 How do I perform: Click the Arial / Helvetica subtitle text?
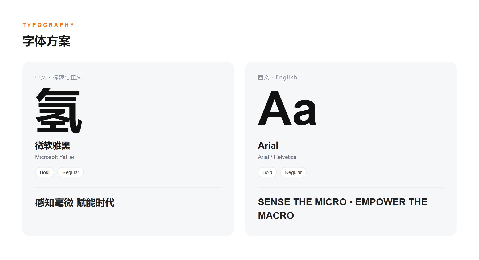click(277, 157)
